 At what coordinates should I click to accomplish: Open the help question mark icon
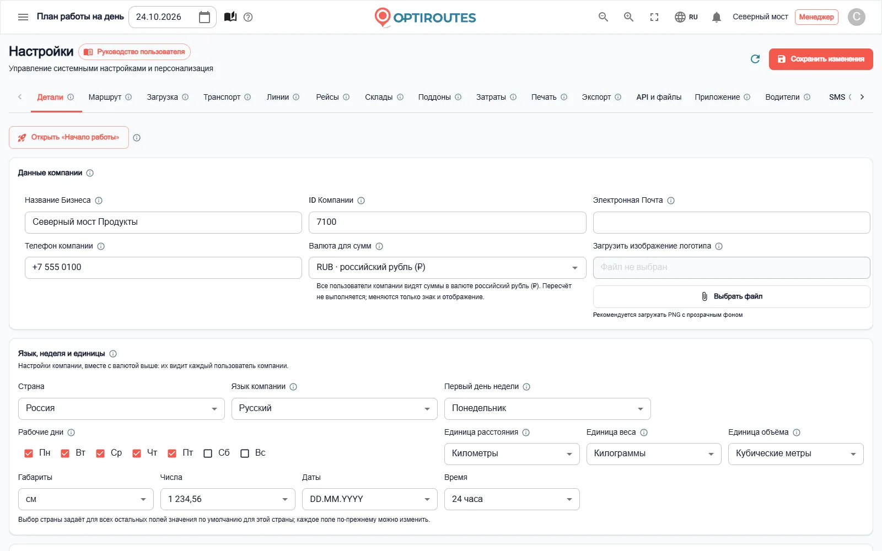point(248,17)
